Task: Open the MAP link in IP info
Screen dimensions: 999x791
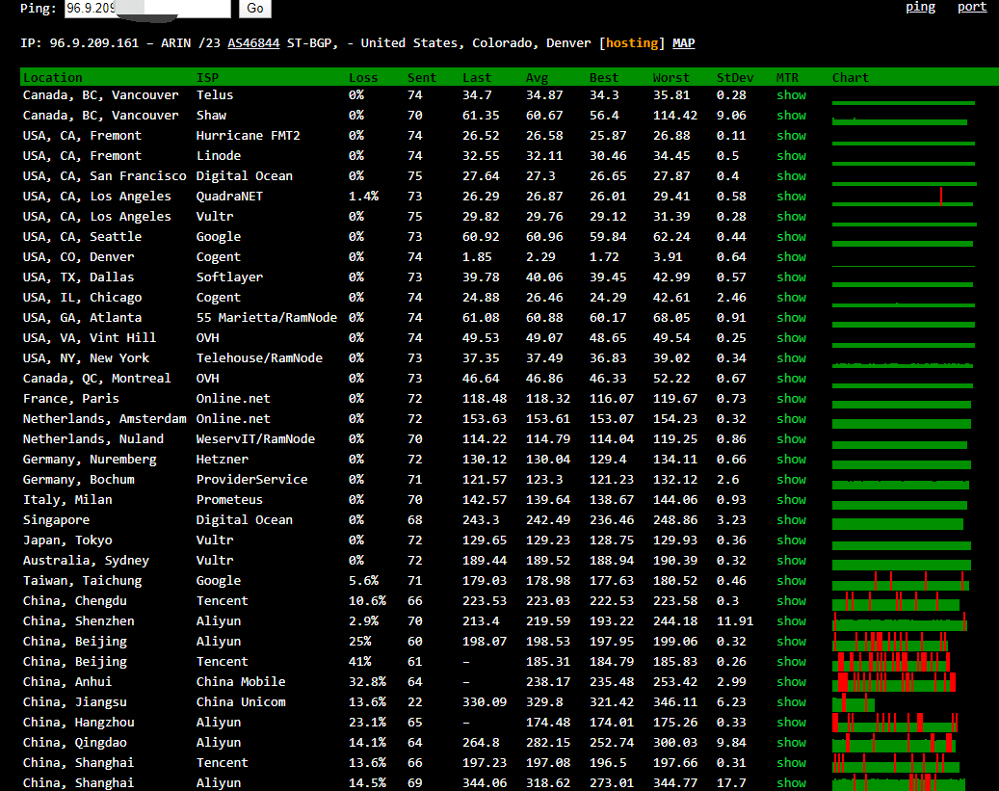Action: point(683,43)
